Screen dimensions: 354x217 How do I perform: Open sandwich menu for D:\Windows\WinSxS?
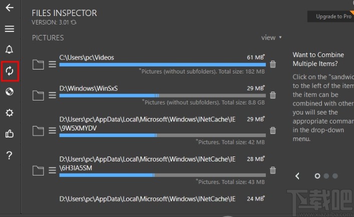(x=52, y=95)
